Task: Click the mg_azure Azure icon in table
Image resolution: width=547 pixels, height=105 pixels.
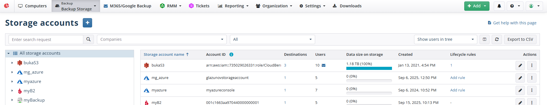Action: [147, 78]
